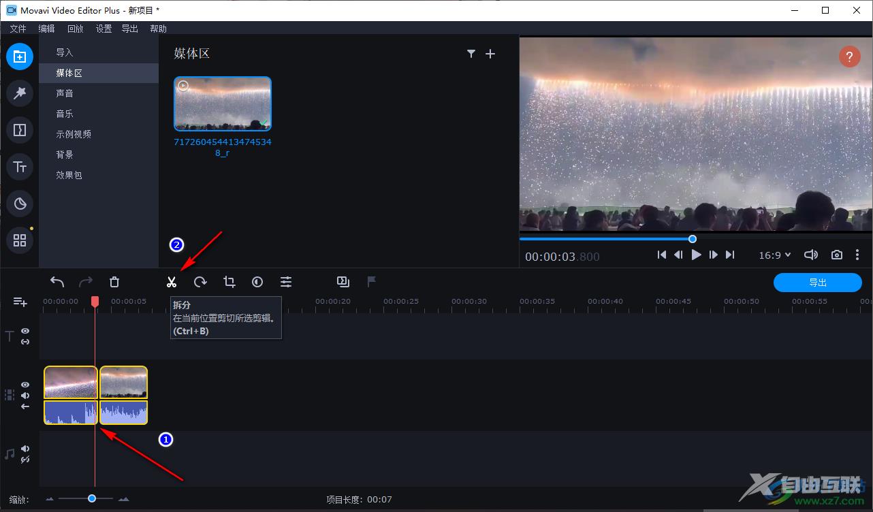Delete selected clip with trash icon
Viewport: 873px width, 512px height.
(x=114, y=282)
